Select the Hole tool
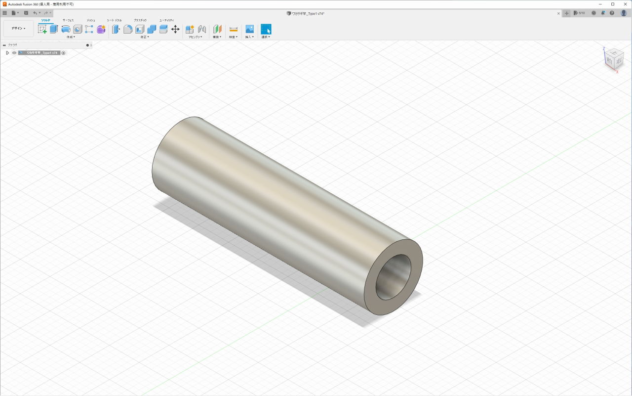Image resolution: width=632 pixels, height=396 pixels. coord(78,29)
